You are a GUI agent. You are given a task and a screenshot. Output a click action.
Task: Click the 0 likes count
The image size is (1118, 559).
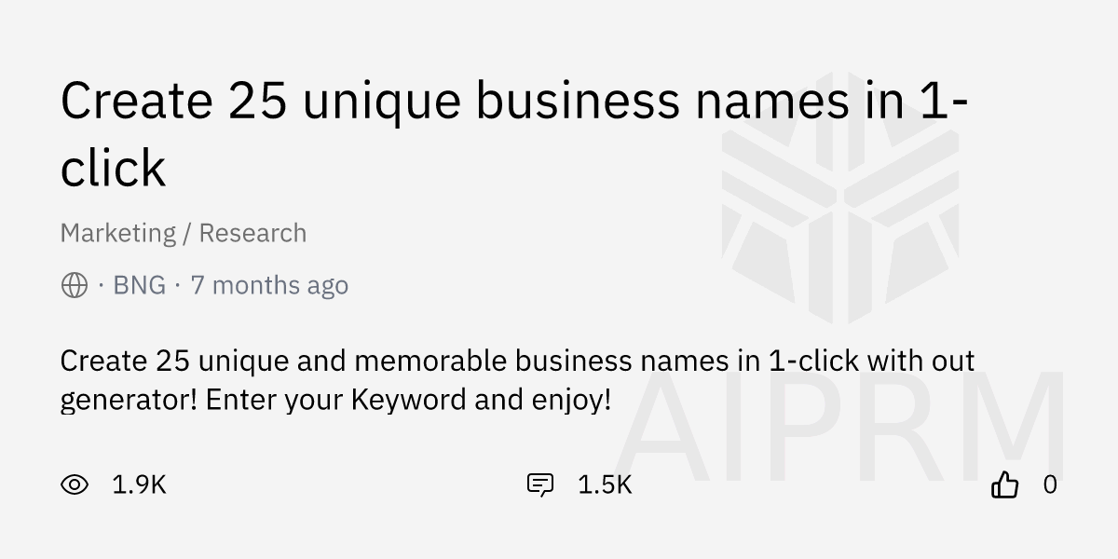click(x=1050, y=484)
